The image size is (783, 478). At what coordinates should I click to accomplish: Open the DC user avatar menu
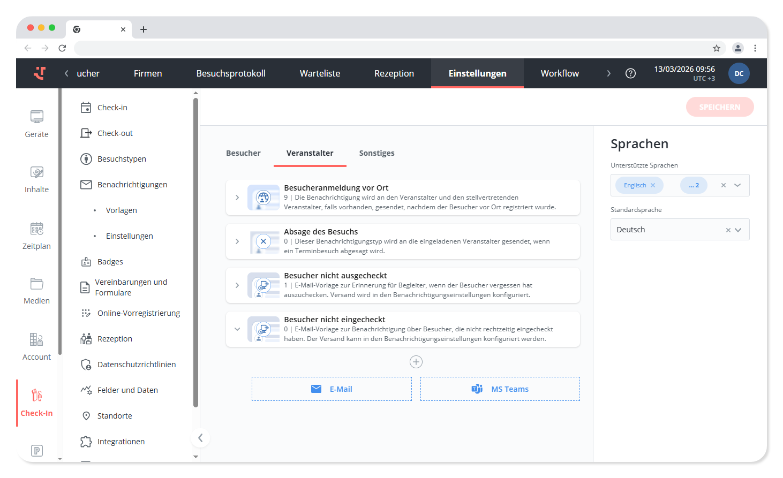[x=739, y=73]
